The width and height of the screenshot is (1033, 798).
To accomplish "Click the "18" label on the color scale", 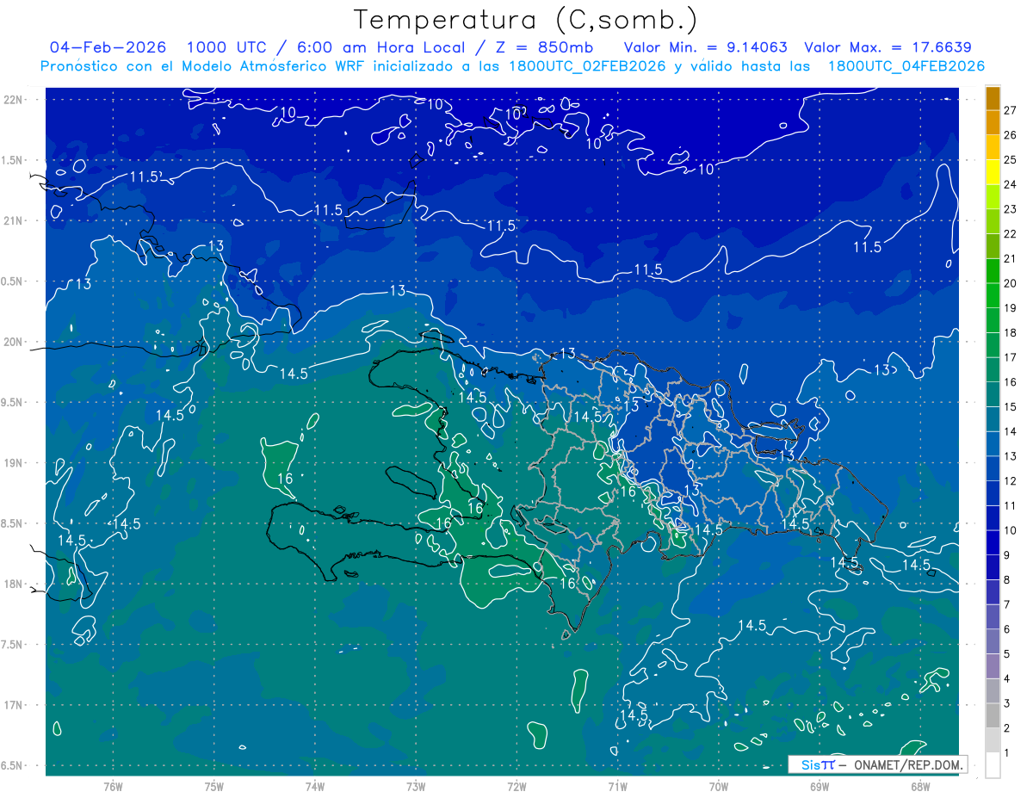I will (x=1010, y=332).
